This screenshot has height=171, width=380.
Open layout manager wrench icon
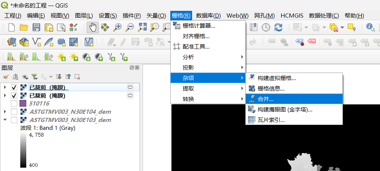pyautogui.click(x=61, y=27)
